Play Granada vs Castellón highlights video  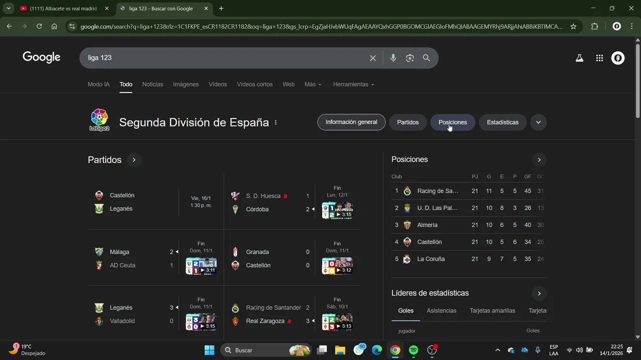coord(337,266)
